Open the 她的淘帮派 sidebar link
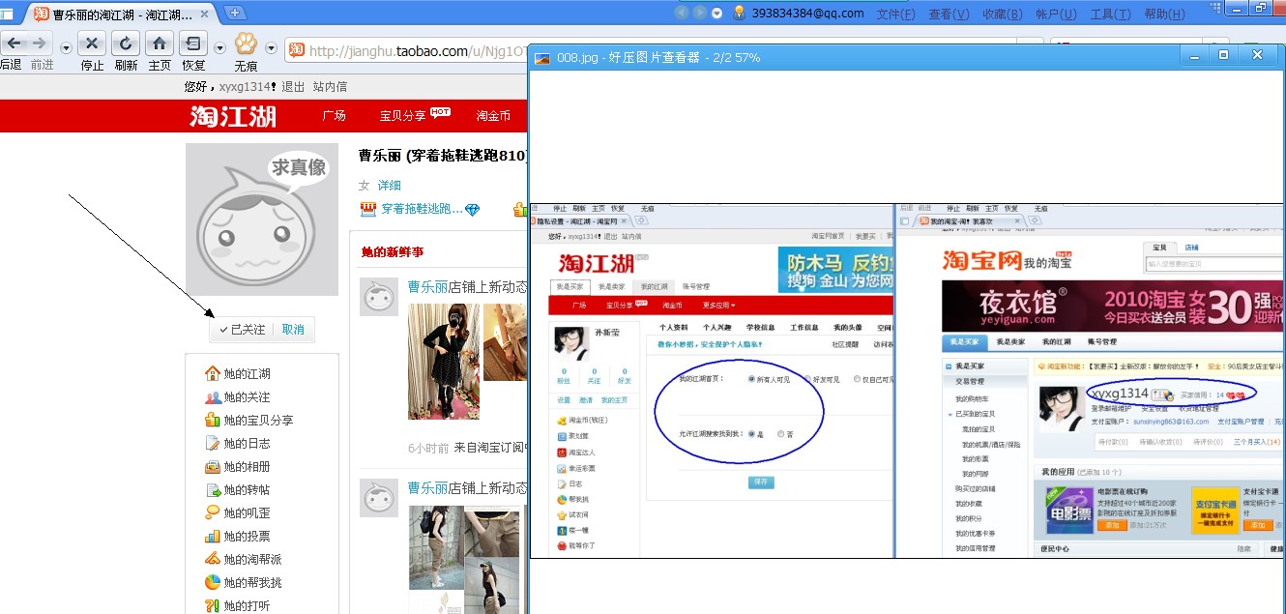The height and width of the screenshot is (614, 1286). pos(252,559)
